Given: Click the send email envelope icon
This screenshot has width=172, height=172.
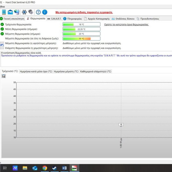Looking at the screenshot, I should 10,12.
